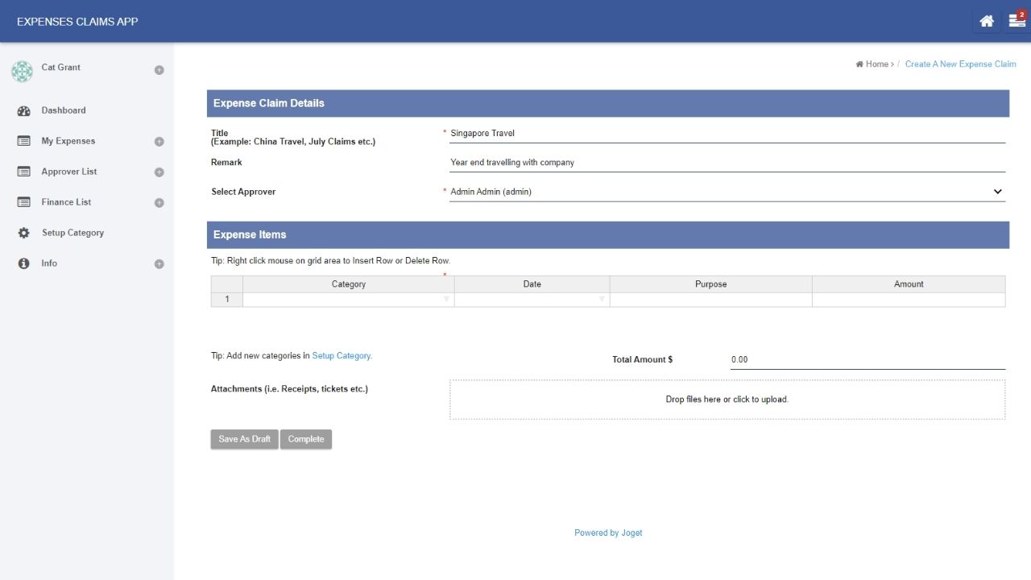Viewport: 1031px width, 580px height.
Task: Click the Home icon in top bar
Action: point(986,22)
